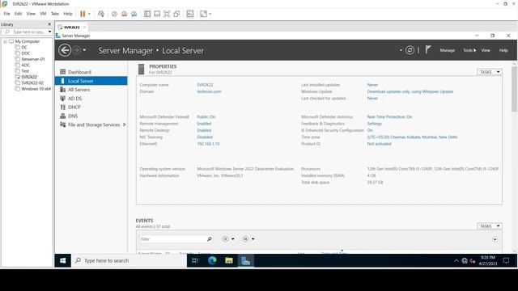Open VMware Edit menu
The height and width of the screenshot is (291, 518).
[x=18, y=14]
